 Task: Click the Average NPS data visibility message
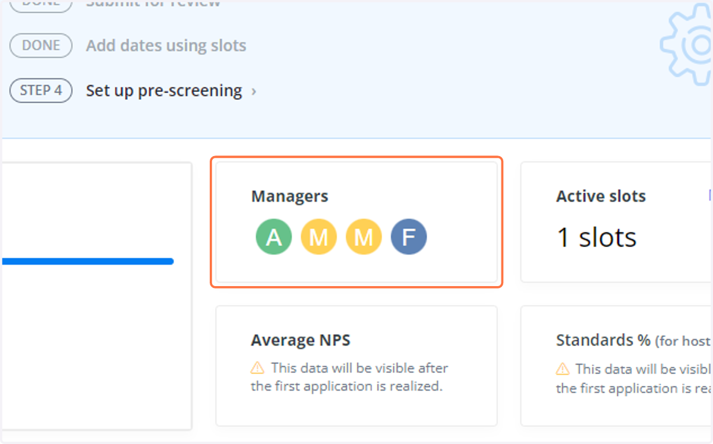pos(349,377)
